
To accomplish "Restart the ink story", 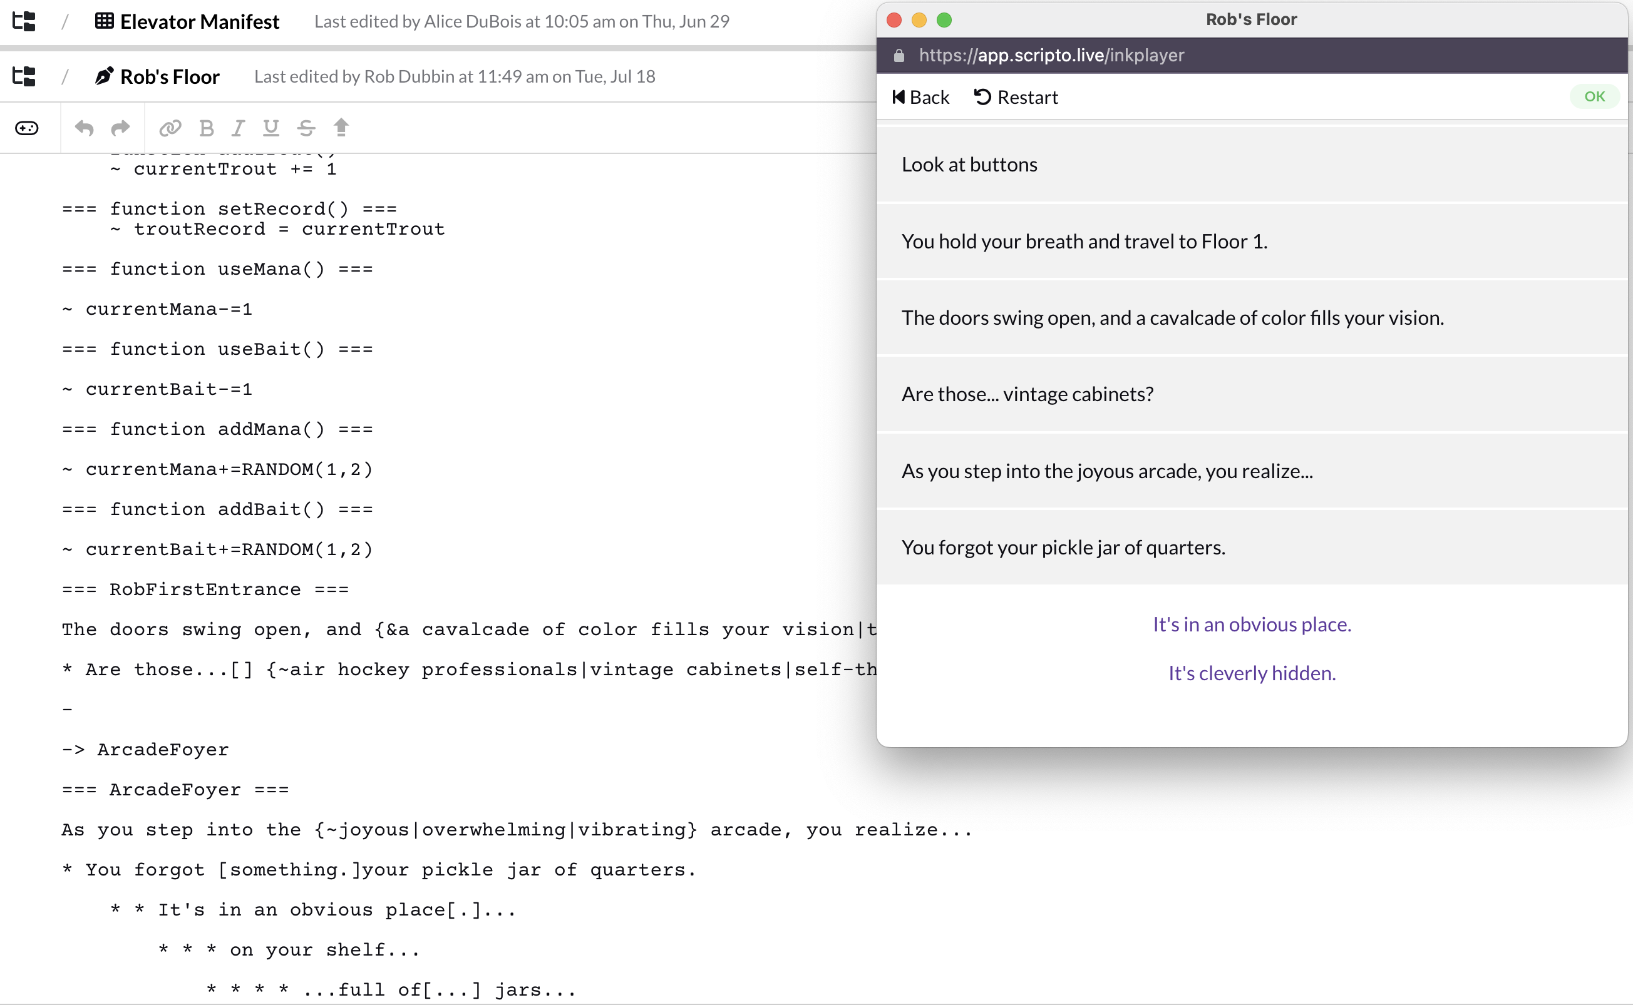I will point(1016,97).
